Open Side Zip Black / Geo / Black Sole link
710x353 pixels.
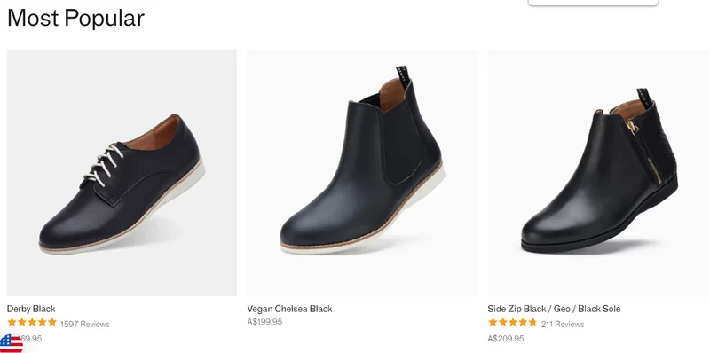coord(554,309)
